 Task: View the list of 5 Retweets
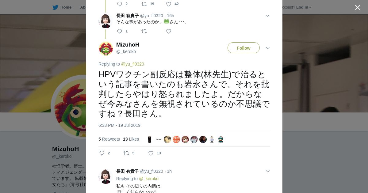(109, 139)
